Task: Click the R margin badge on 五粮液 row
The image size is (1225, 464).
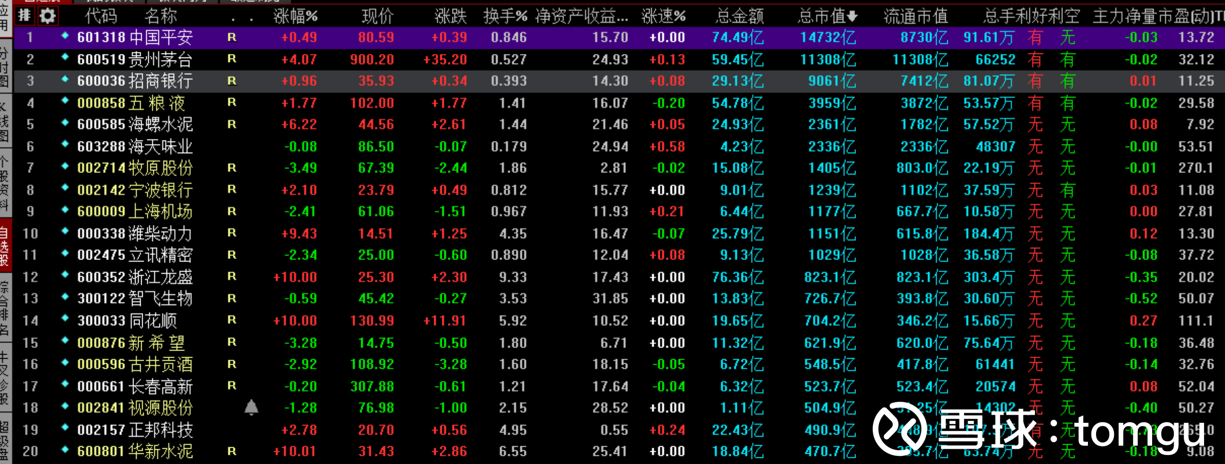Action: click(232, 102)
